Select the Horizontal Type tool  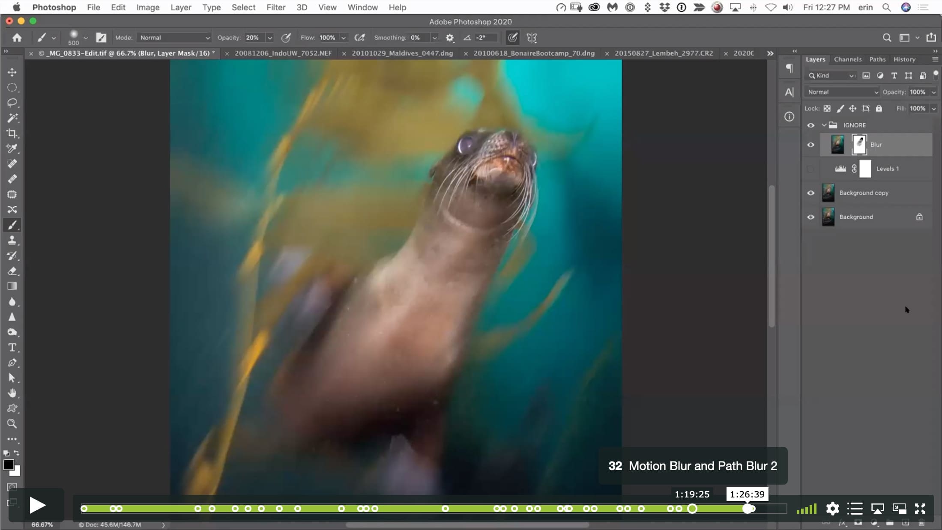point(12,347)
